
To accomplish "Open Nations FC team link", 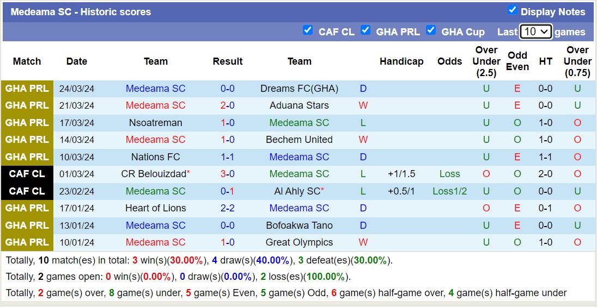I will click(x=155, y=157).
